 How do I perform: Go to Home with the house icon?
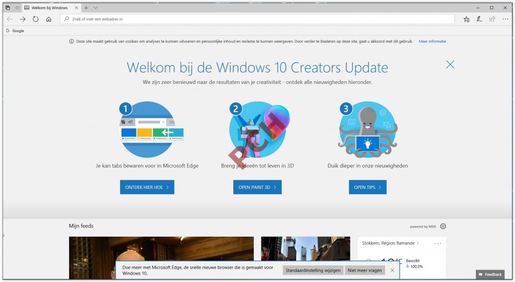pos(48,19)
